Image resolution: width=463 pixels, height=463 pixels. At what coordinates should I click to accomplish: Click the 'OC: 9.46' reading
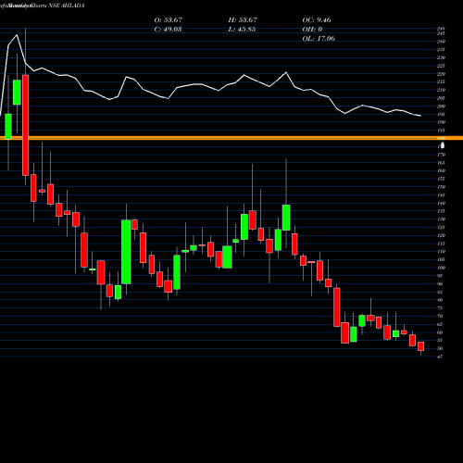click(317, 20)
